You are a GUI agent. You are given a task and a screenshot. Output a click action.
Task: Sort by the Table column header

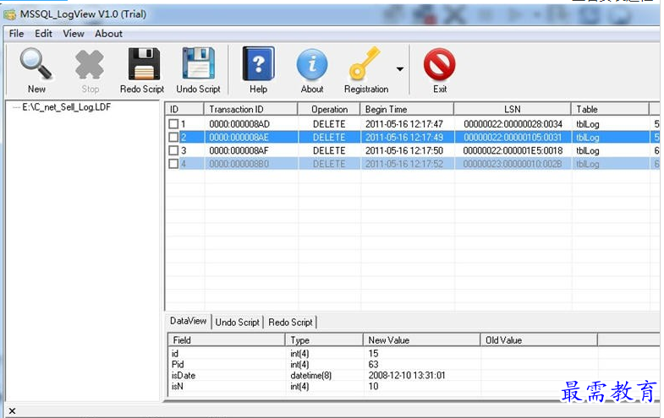610,109
